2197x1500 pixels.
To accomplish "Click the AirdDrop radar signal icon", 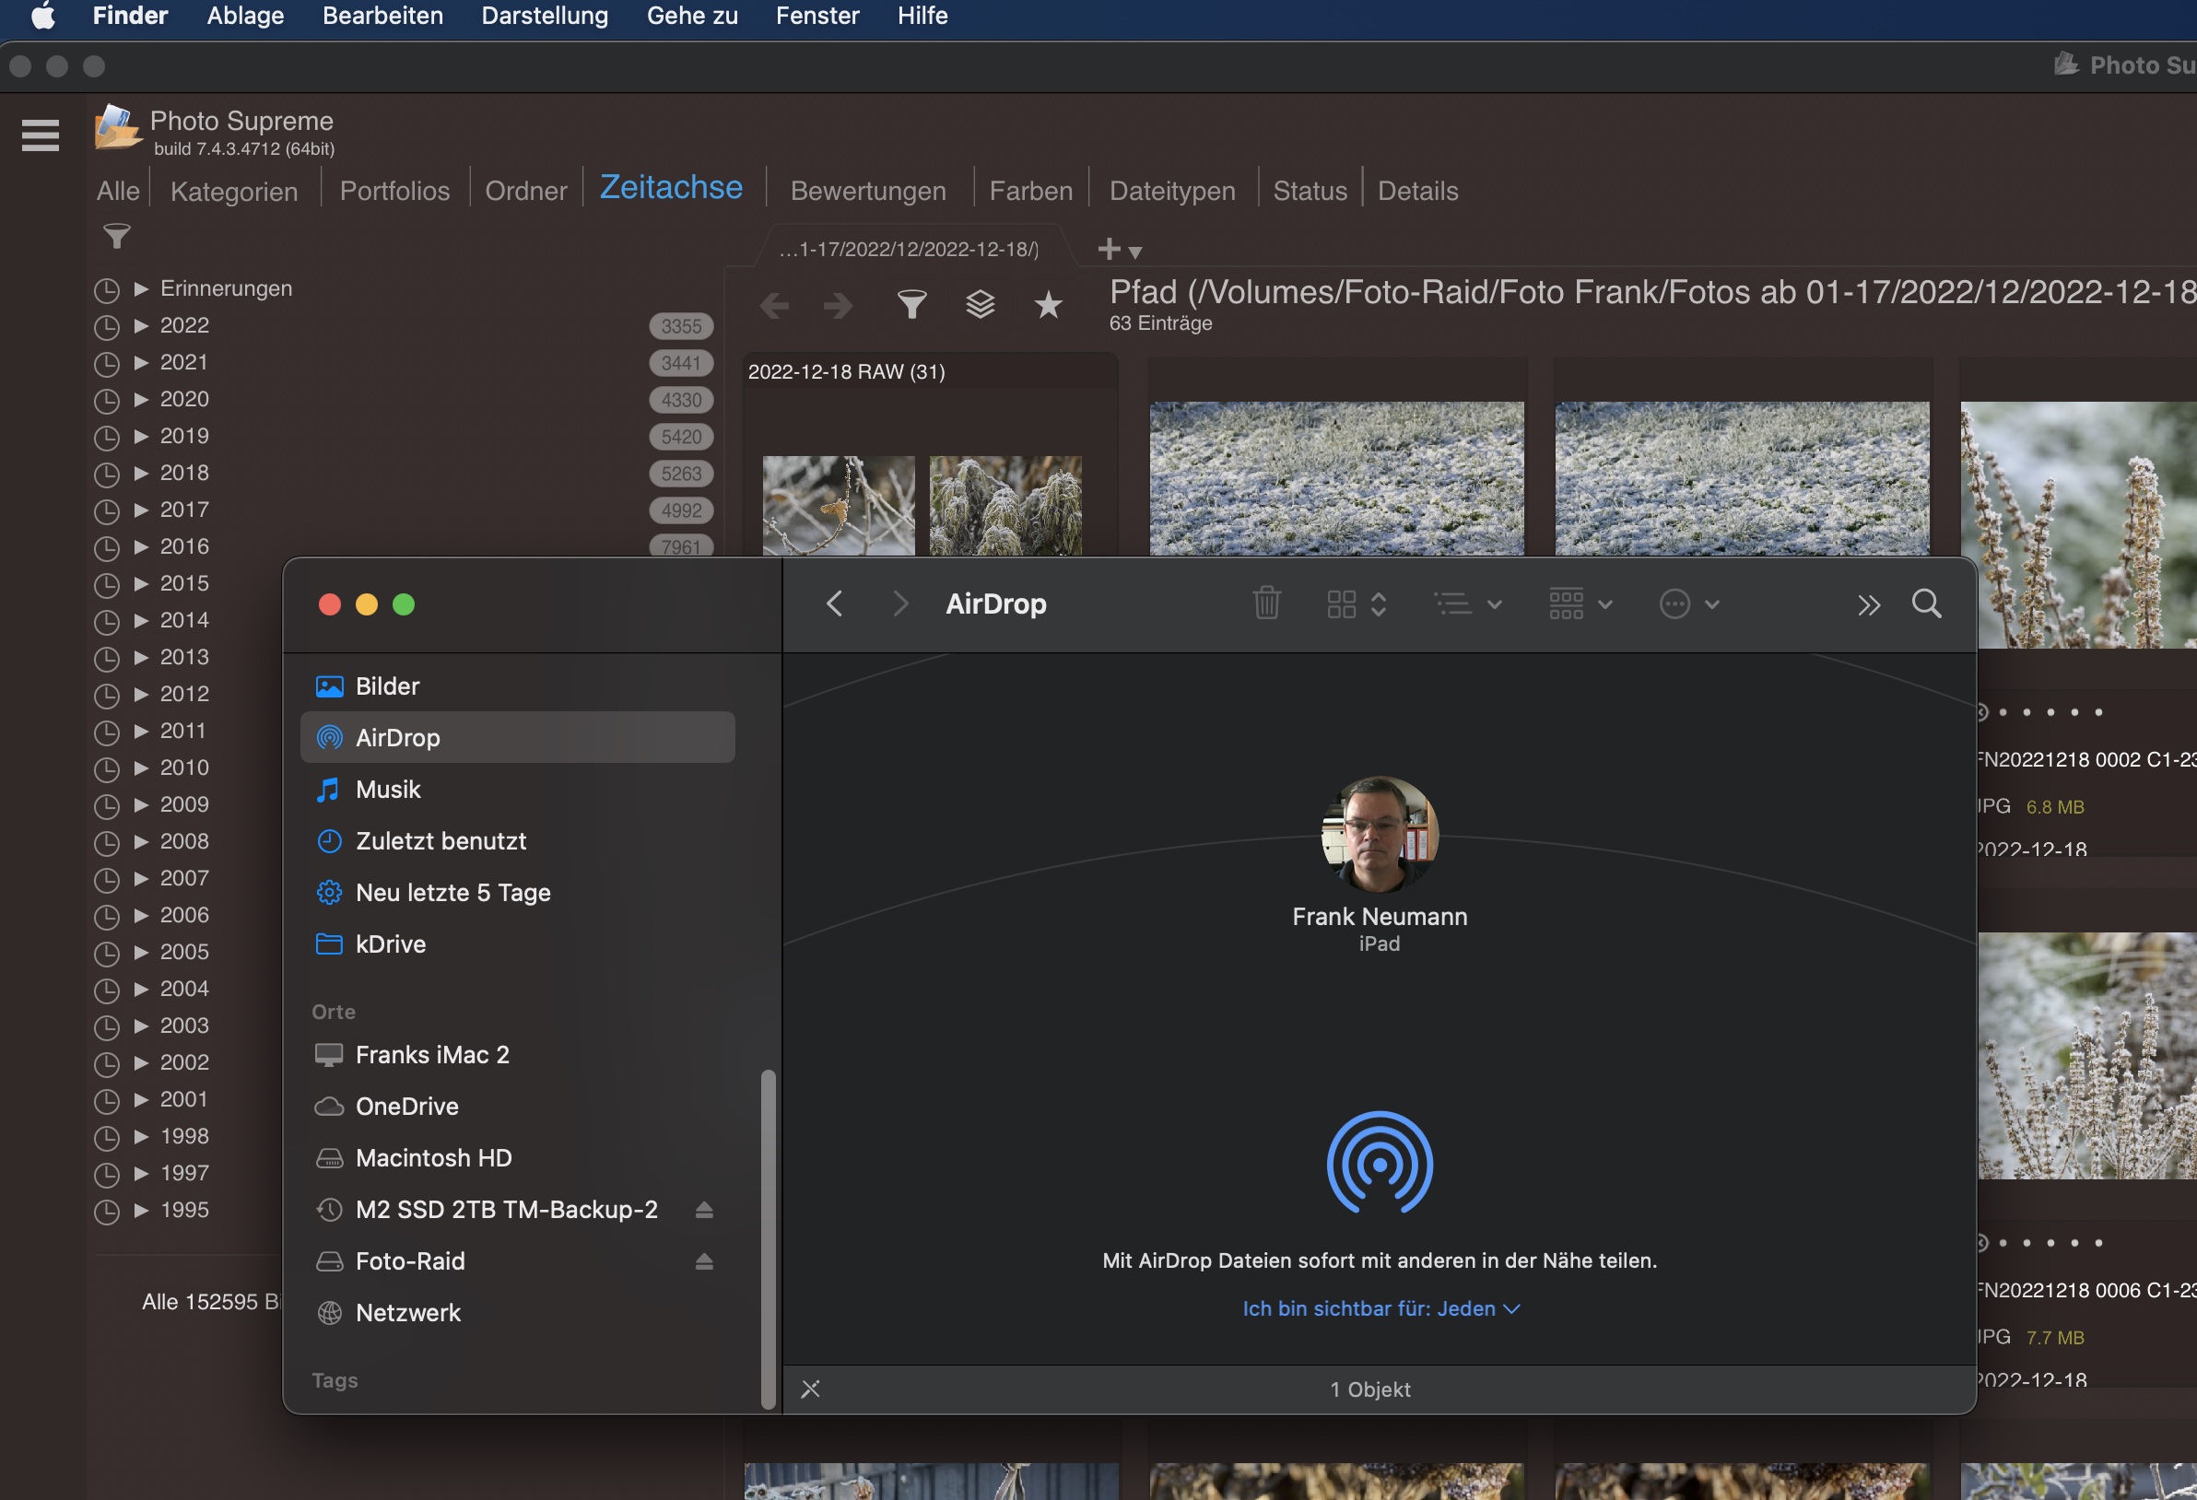I will (1376, 1163).
